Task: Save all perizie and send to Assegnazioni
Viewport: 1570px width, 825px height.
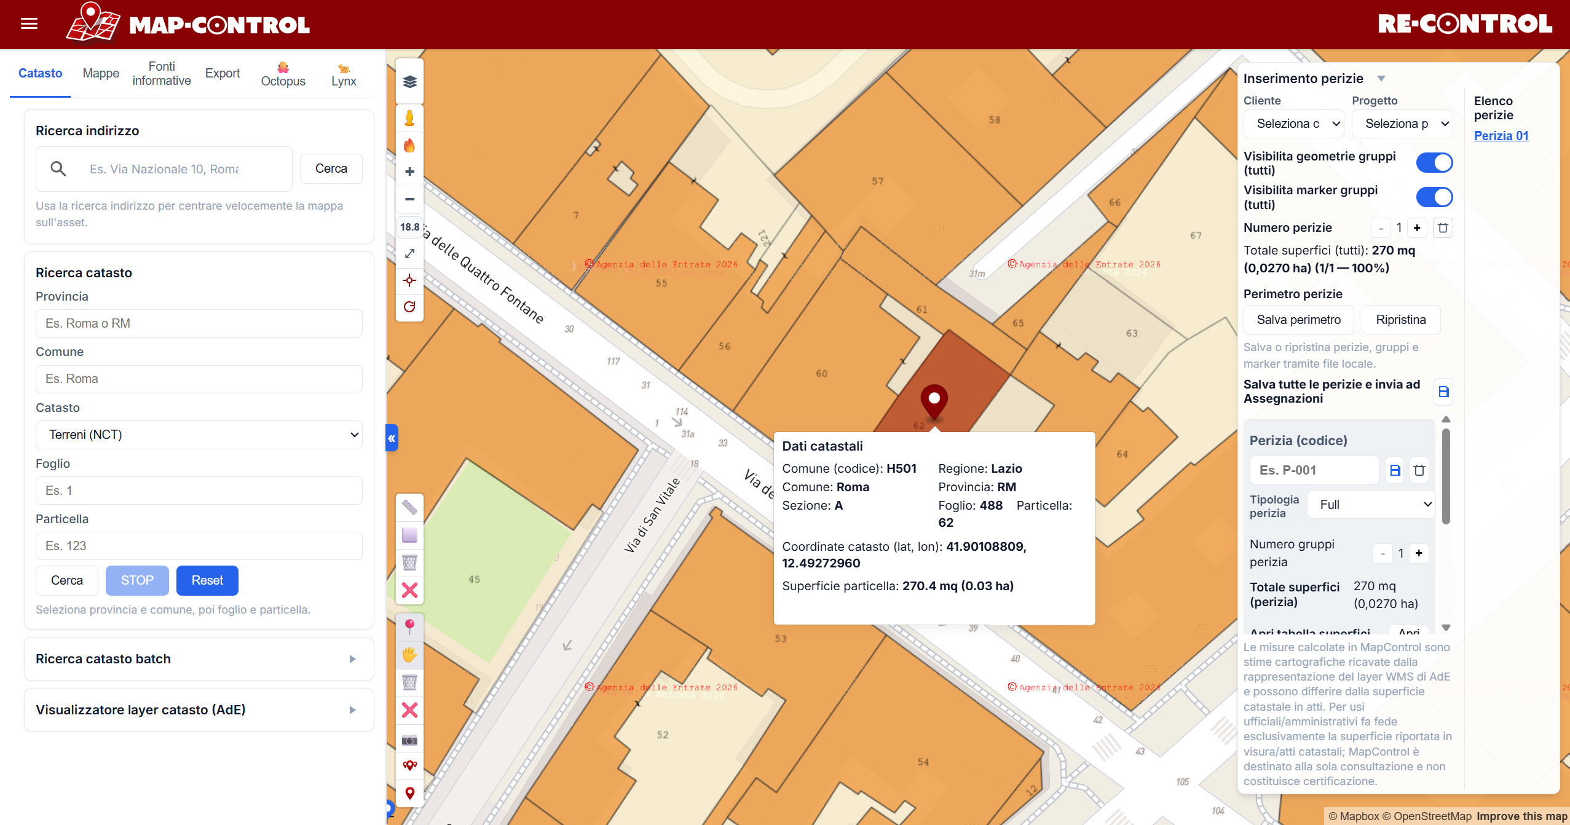Action: 1443,392
